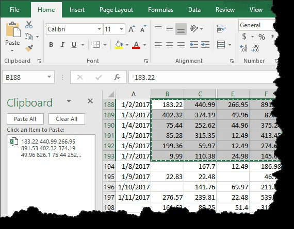Click the Paste All button
The image size is (294, 229).
(25, 119)
